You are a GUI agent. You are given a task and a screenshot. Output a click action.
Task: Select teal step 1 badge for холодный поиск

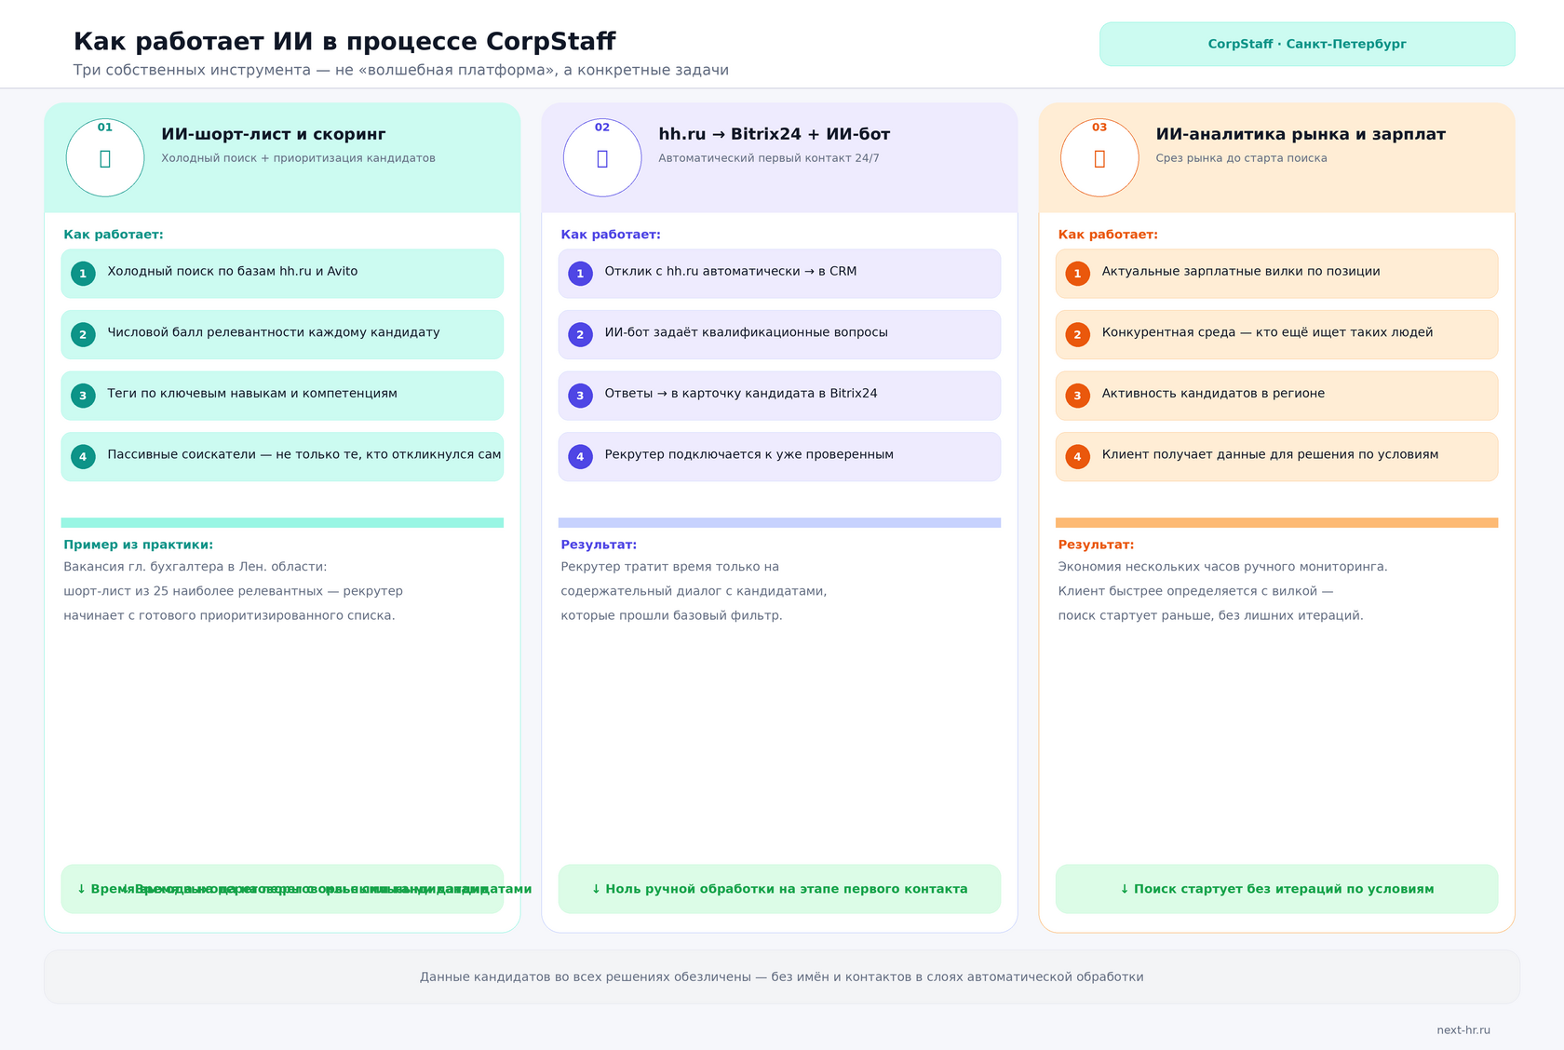tap(83, 274)
